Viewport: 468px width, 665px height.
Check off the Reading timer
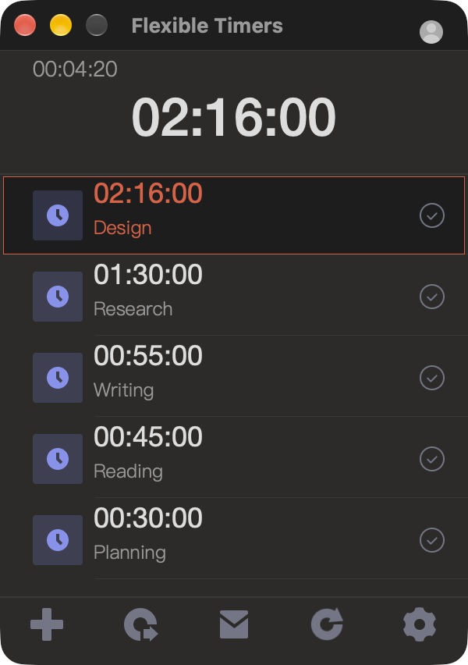click(x=432, y=459)
